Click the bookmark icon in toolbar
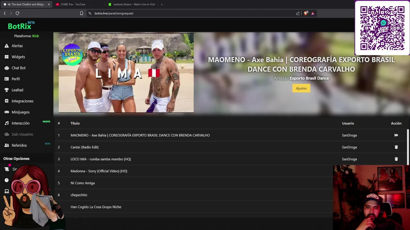 (x=81, y=13)
